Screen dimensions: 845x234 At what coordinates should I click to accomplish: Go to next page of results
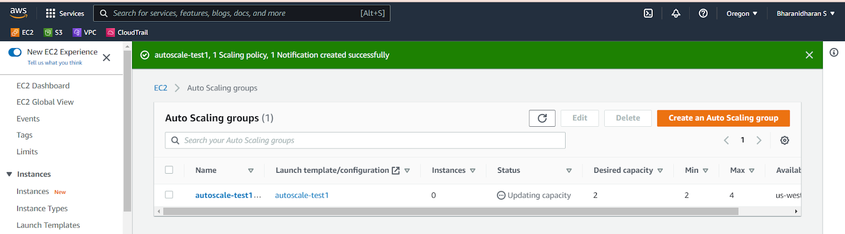pyautogui.click(x=759, y=140)
